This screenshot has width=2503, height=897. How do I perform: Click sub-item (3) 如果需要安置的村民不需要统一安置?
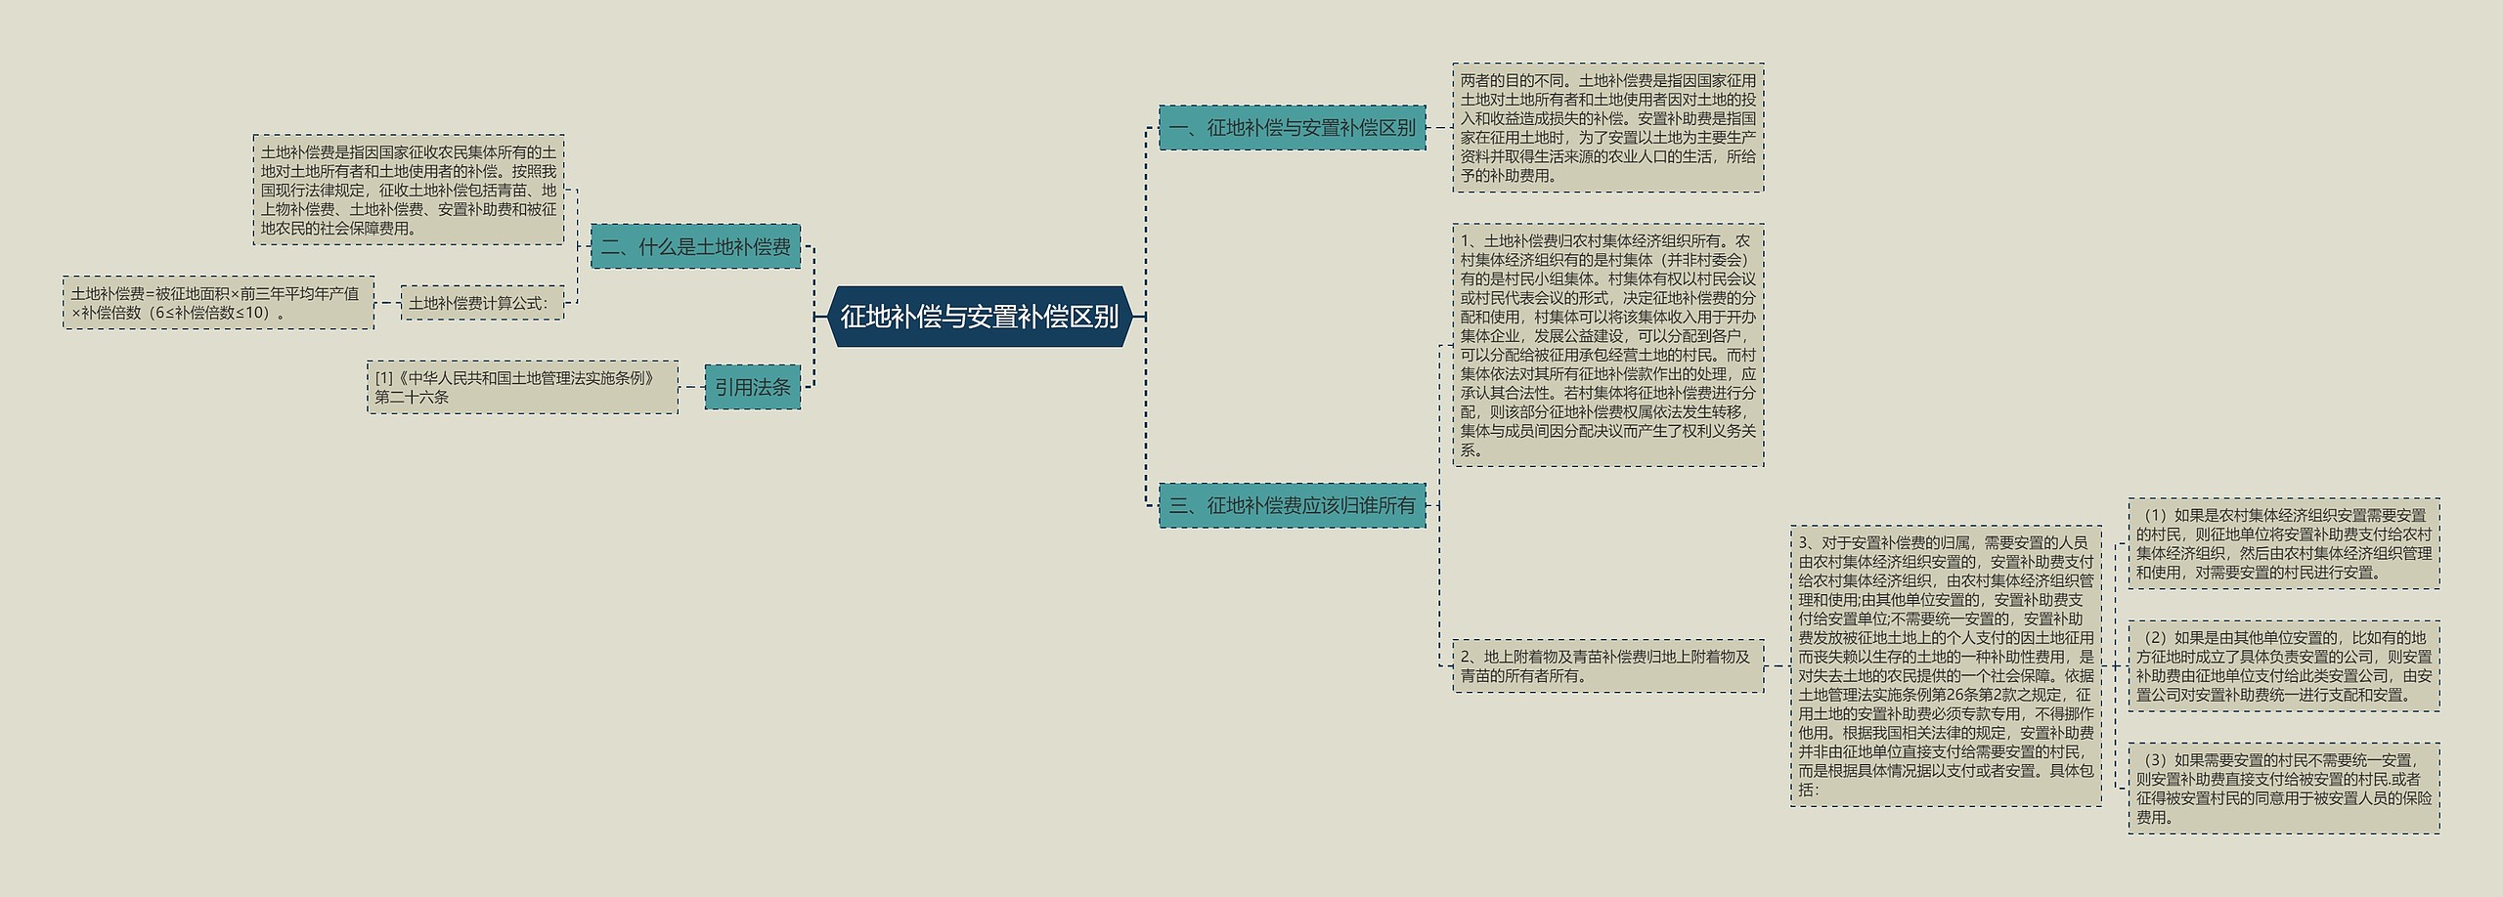[2283, 788]
